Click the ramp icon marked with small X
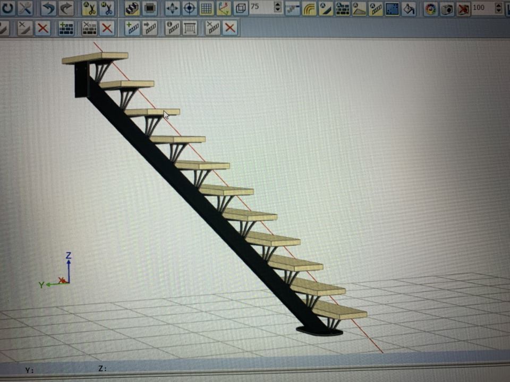 click(25, 28)
